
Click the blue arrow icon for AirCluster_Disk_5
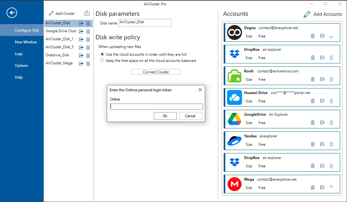point(81,47)
